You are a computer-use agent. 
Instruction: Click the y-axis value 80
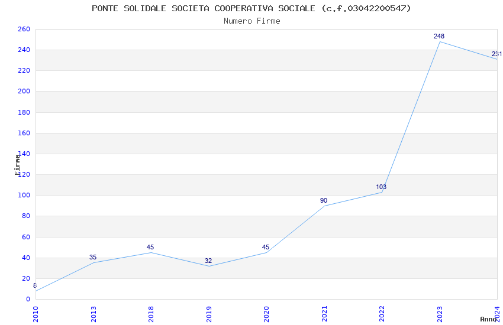coord(26,216)
